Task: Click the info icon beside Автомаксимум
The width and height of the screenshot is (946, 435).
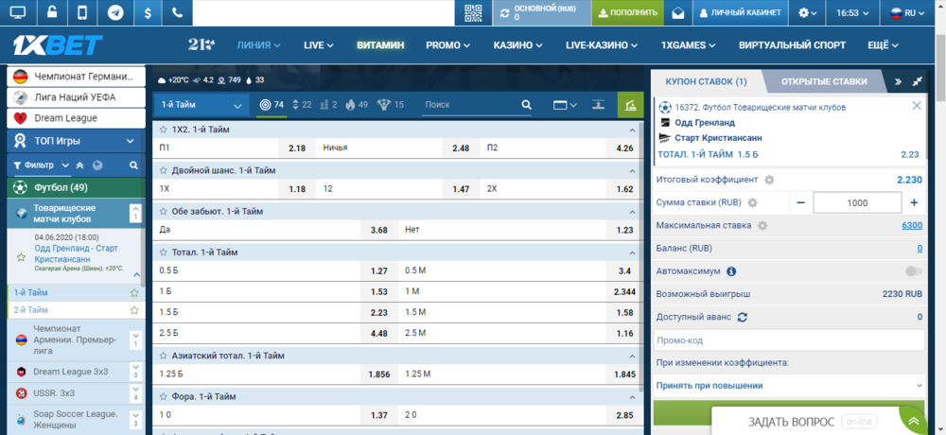Action: [731, 271]
